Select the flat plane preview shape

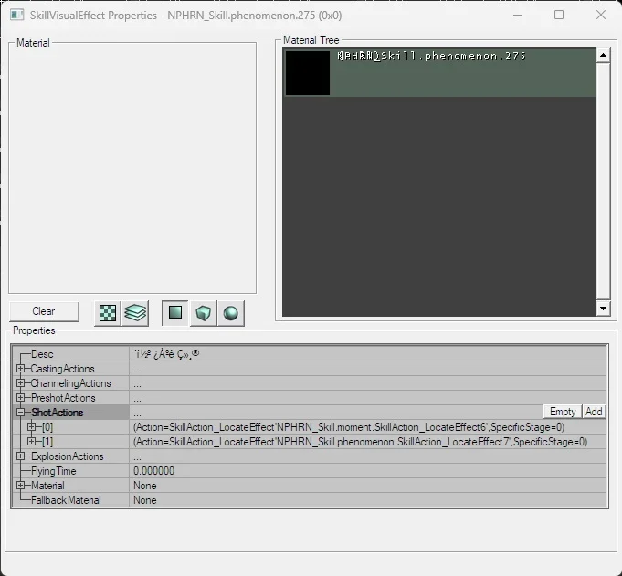(x=175, y=313)
